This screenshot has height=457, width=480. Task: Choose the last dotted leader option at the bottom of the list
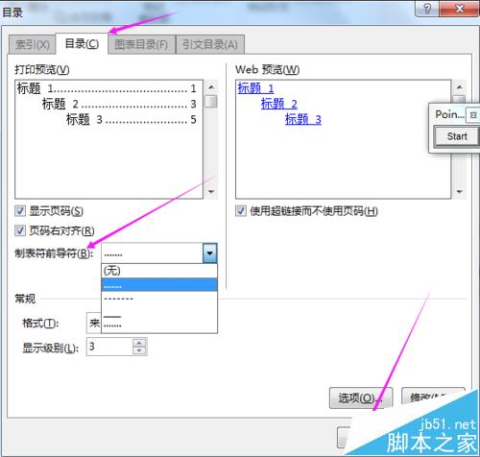(x=159, y=325)
